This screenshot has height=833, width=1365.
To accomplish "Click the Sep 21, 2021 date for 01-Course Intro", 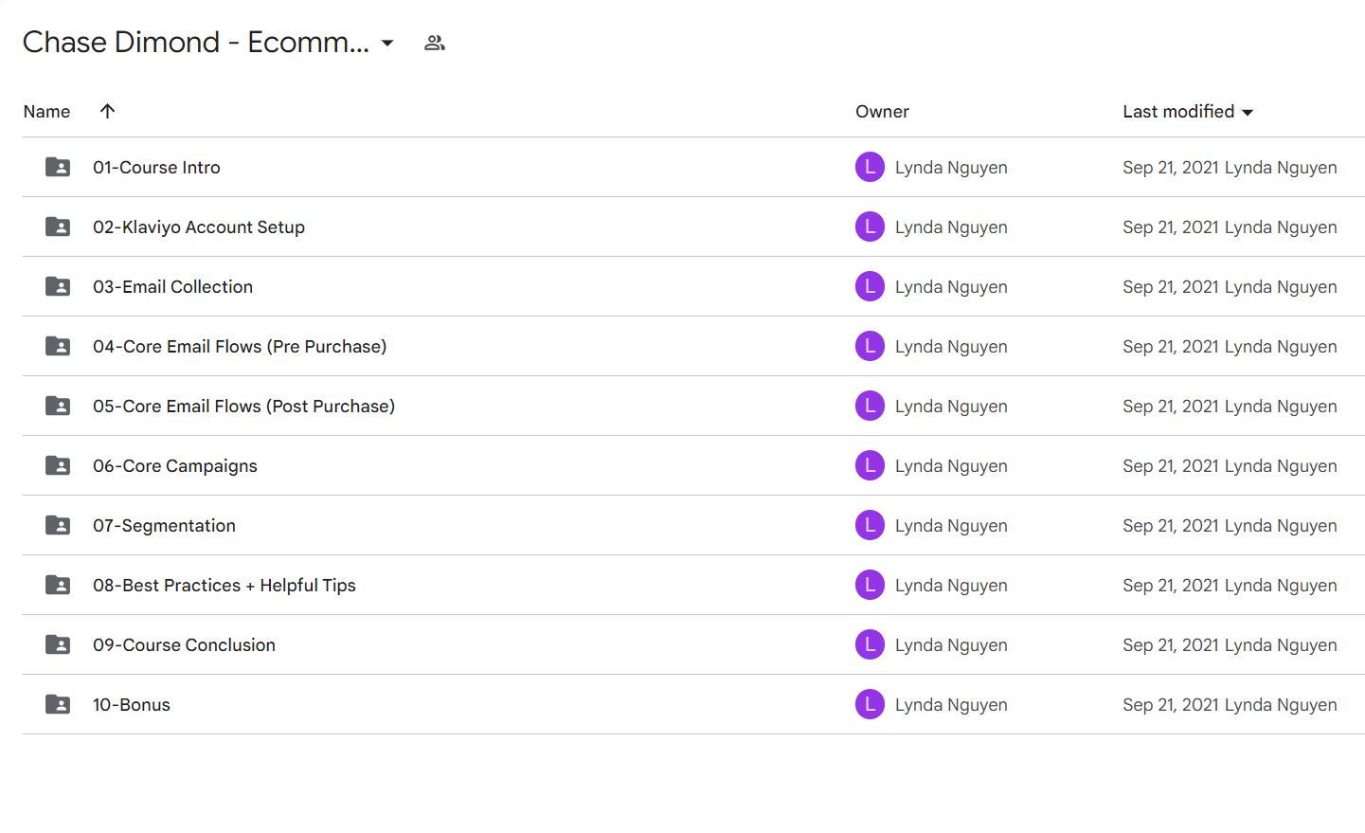I will tap(1171, 168).
